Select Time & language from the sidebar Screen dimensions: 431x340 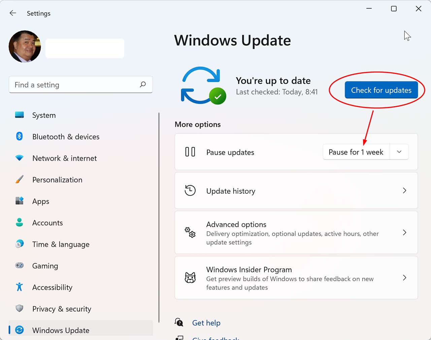click(61, 244)
